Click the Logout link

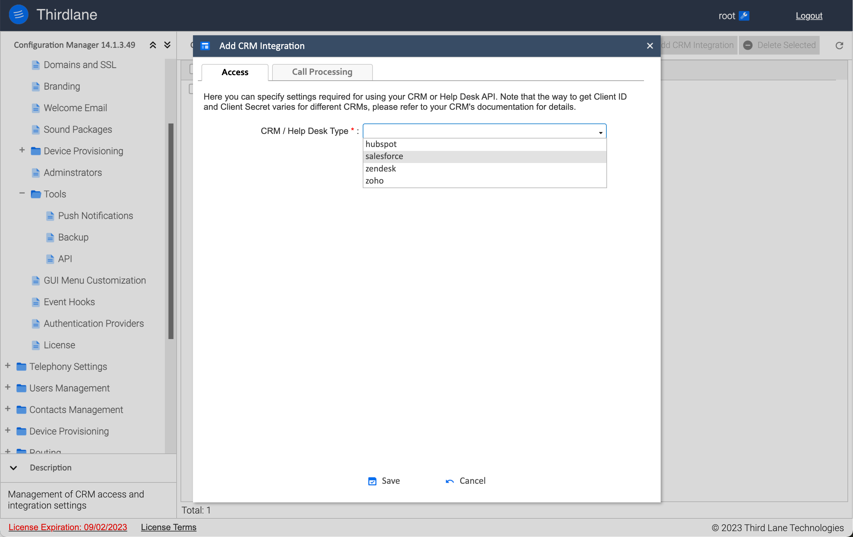point(809,15)
